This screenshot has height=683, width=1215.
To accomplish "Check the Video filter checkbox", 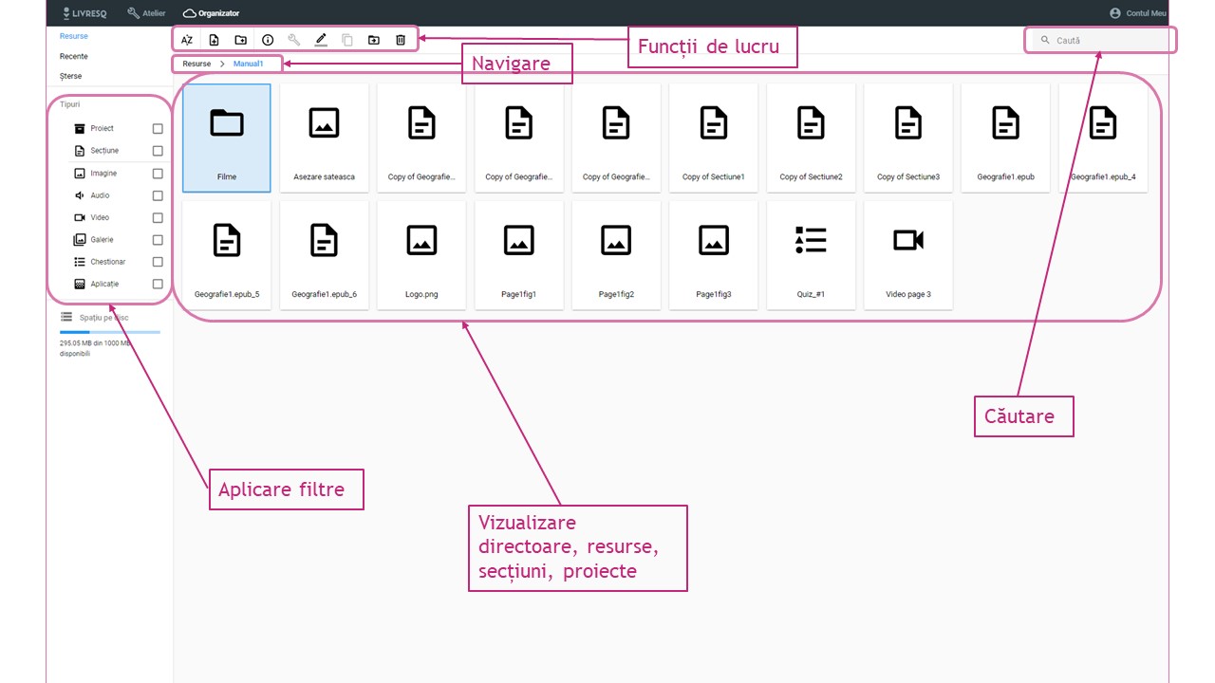I will (158, 218).
